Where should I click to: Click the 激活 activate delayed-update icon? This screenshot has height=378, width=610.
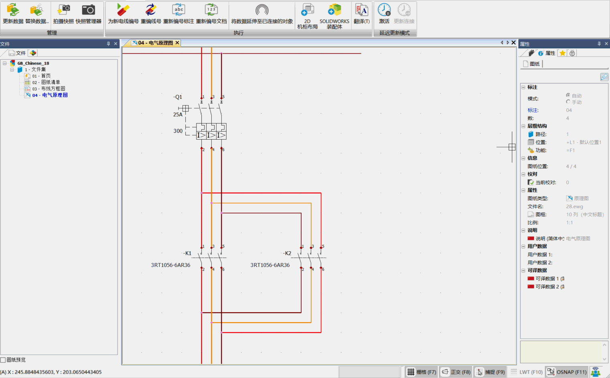click(384, 10)
